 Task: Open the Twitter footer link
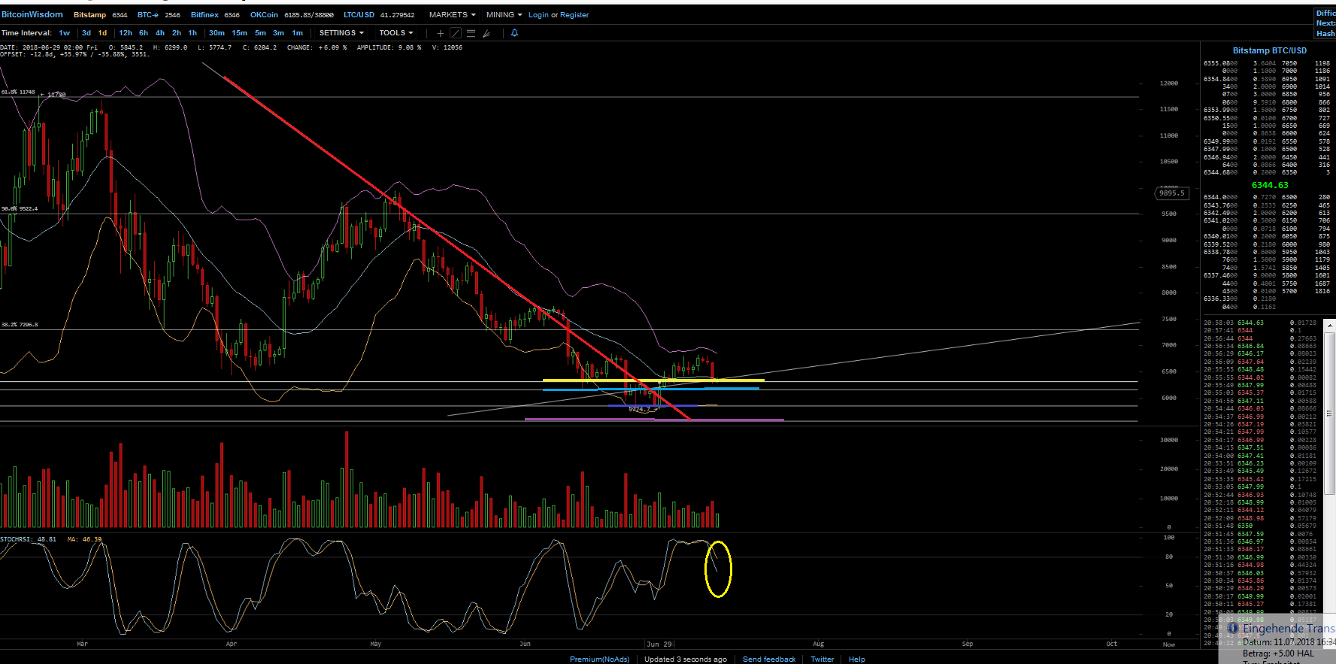(822, 659)
